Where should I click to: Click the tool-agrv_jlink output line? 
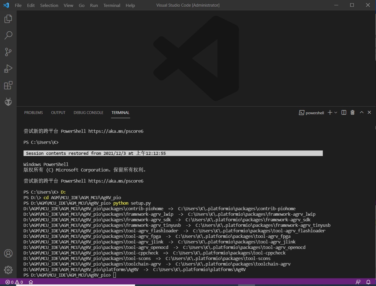tap(159, 242)
